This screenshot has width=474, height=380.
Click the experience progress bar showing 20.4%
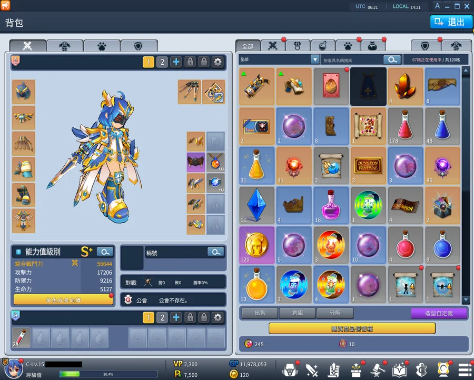[108, 374]
